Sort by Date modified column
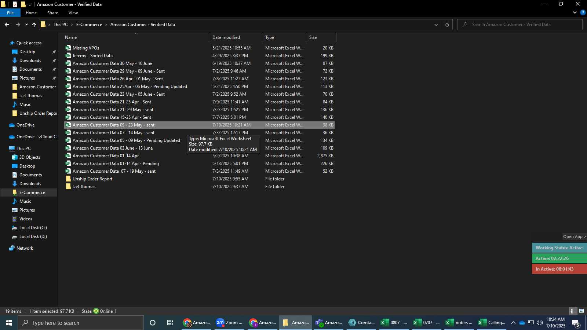 pos(237,37)
